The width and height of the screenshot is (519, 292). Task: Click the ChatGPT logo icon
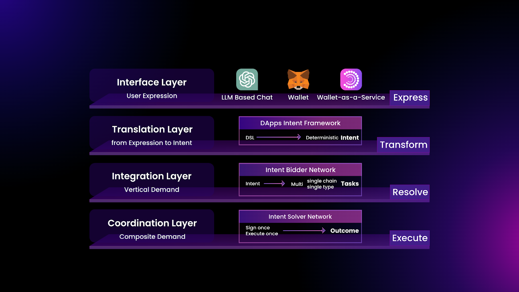247,79
